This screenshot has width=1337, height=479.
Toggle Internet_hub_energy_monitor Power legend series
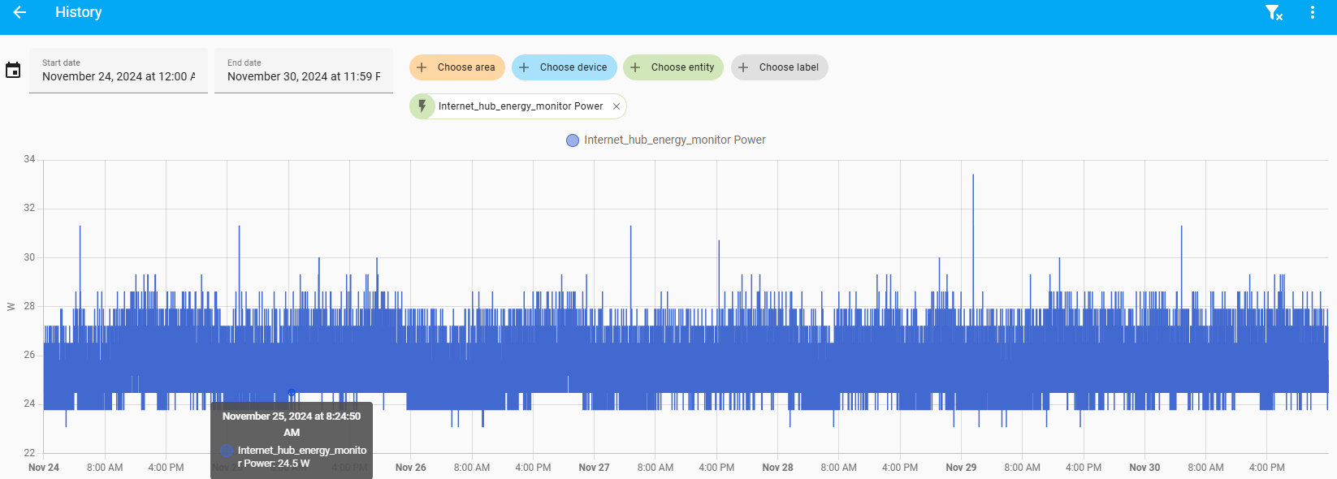click(x=674, y=140)
